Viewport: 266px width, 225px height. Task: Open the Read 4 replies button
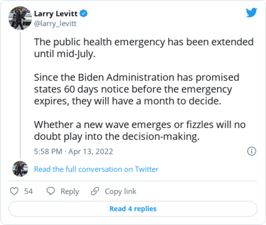tap(133, 208)
